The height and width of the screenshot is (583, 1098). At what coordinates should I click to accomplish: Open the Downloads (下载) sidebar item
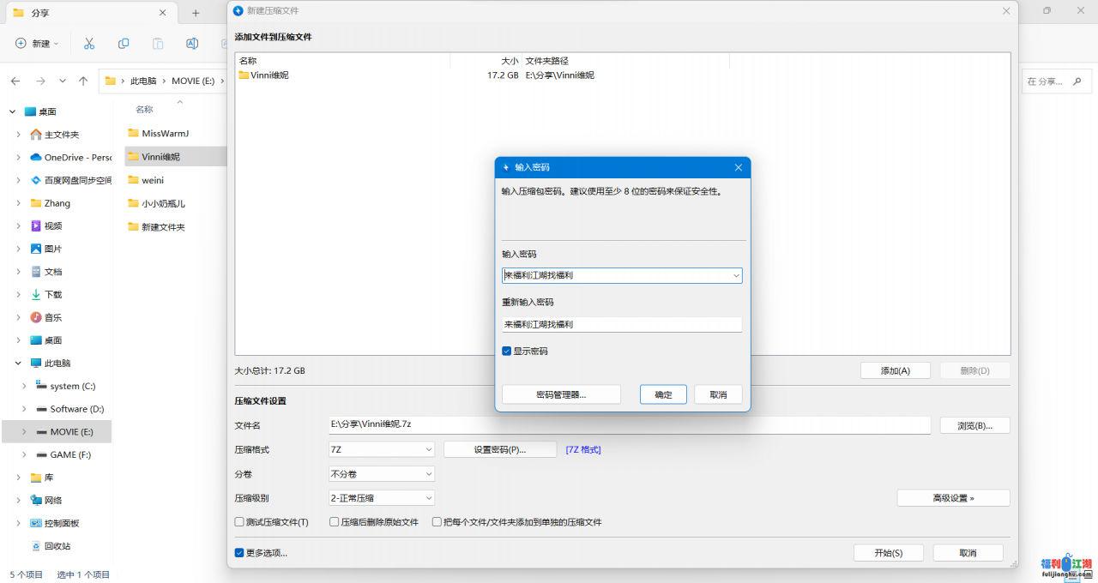click(x=52, y=295)
